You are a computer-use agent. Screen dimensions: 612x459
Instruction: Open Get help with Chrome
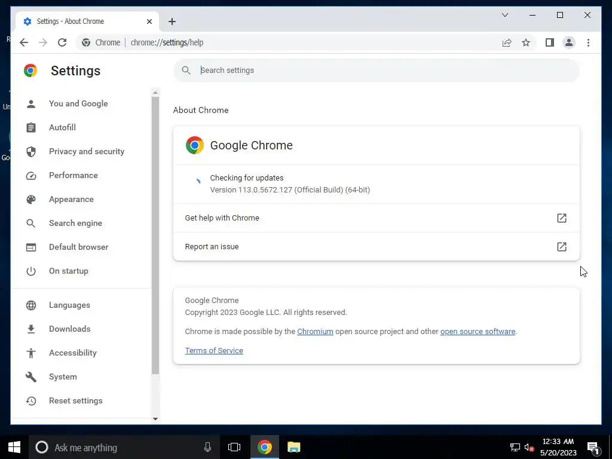tap(377, 218)
